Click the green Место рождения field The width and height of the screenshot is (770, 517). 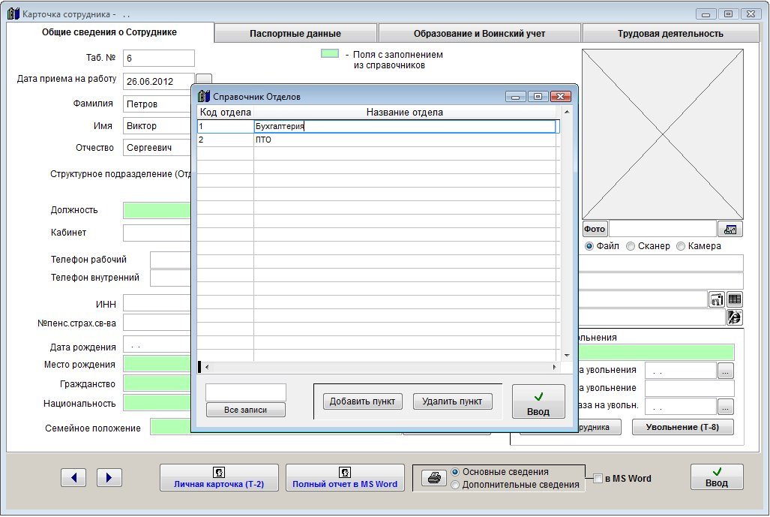point(157,364)
